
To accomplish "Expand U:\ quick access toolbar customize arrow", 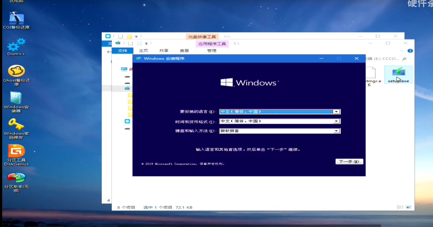I will [x=136, y=37].
